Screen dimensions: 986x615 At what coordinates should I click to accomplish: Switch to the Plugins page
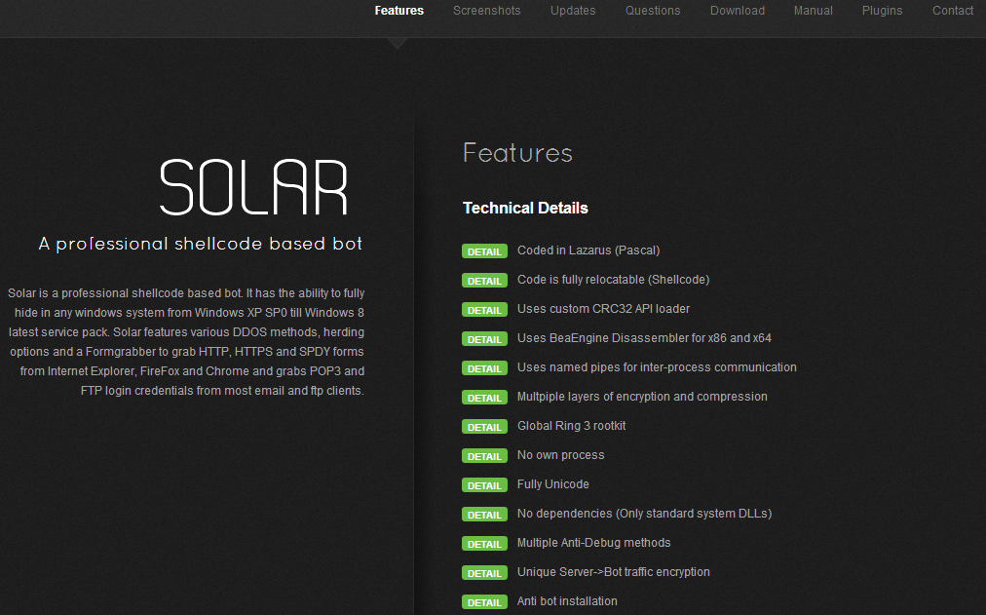point(882,11)
